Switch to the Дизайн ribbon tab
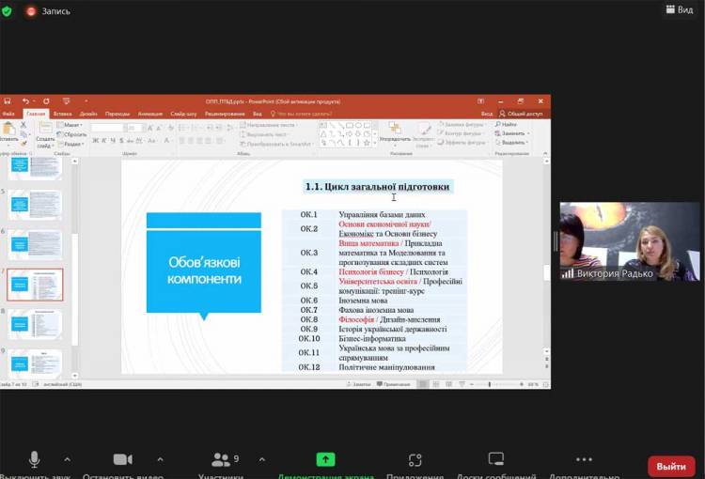 88,113
